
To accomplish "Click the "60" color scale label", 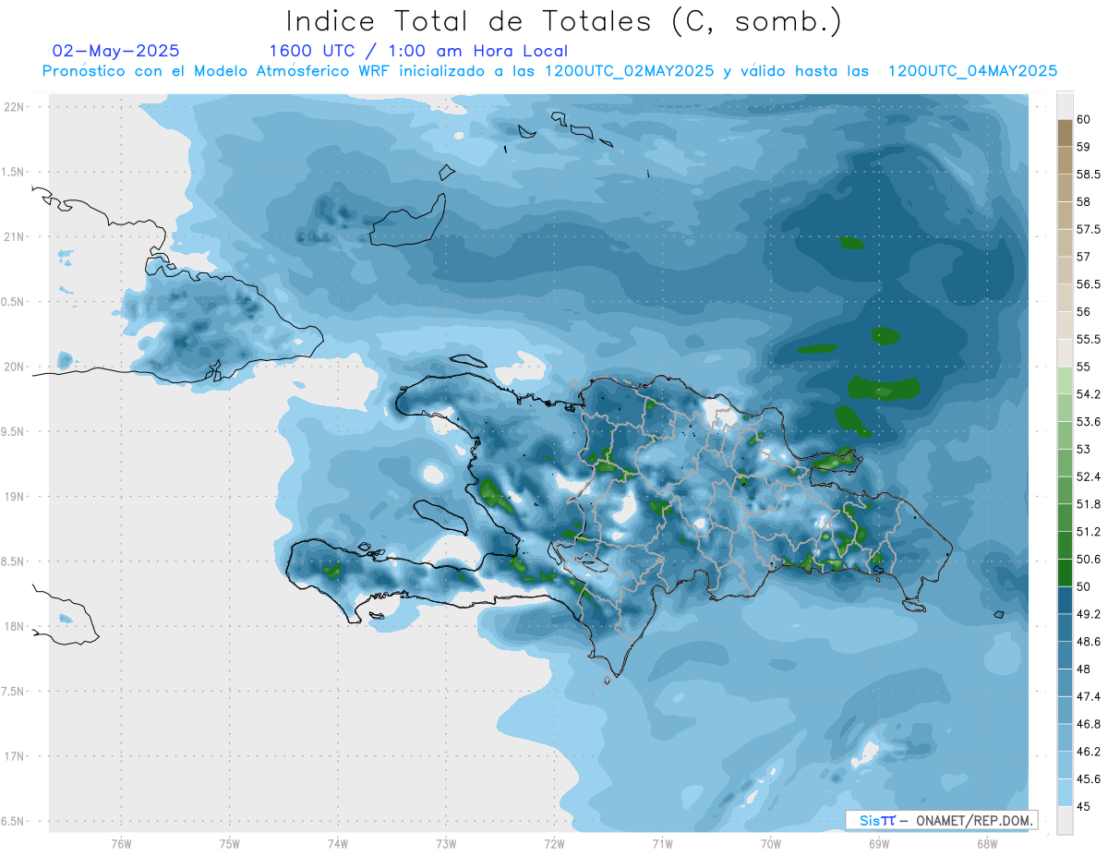I will pos(1084,119).
